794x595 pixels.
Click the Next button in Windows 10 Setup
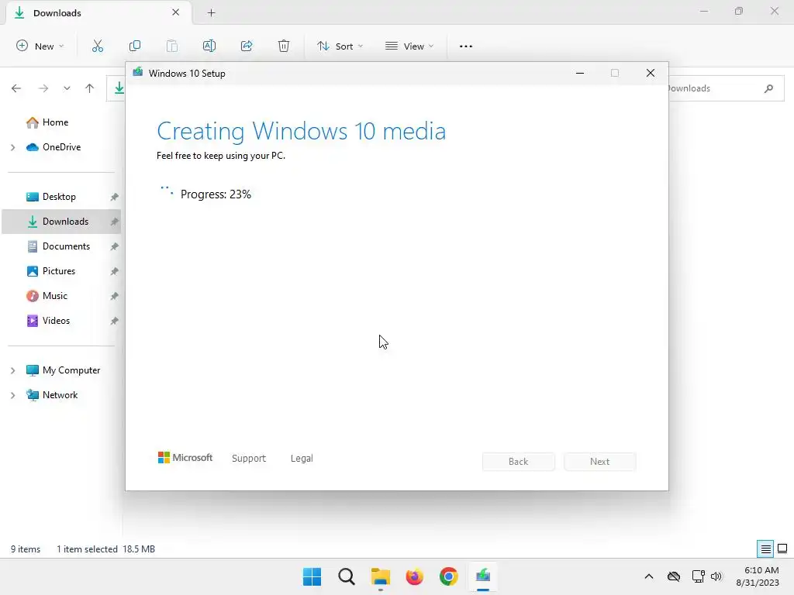click(x=599, y=462)
